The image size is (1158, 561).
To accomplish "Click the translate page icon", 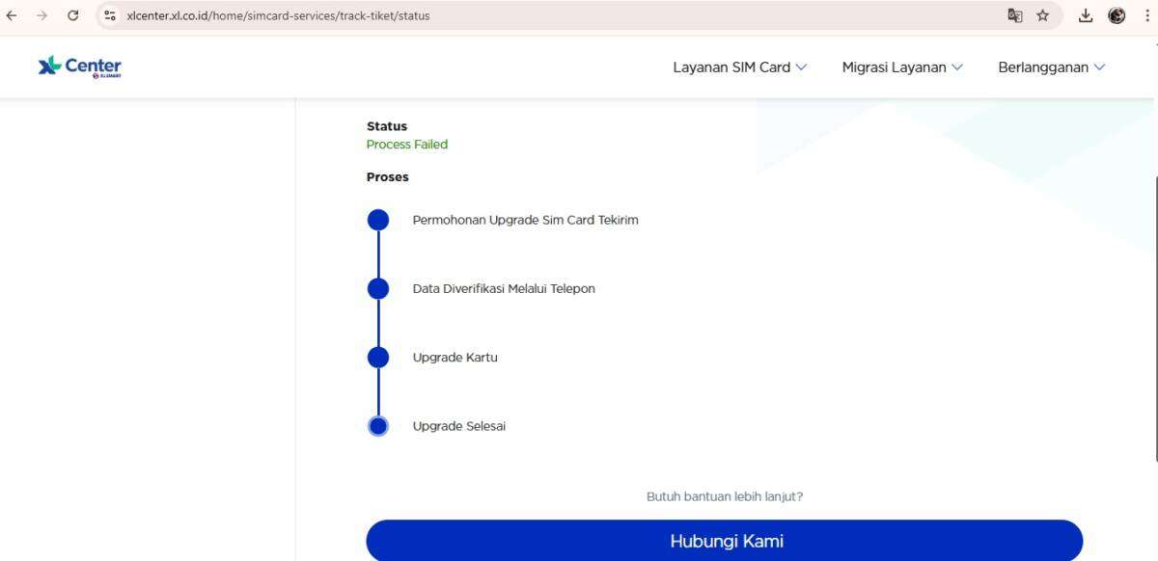I will click(x=1014, y=15).
